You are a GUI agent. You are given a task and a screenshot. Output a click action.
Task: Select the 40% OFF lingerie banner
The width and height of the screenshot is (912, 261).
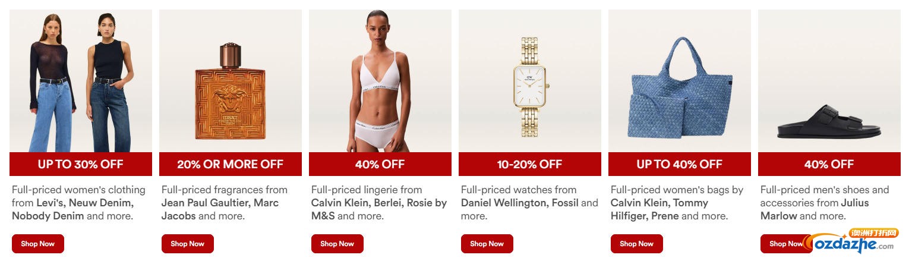point(380,164)
